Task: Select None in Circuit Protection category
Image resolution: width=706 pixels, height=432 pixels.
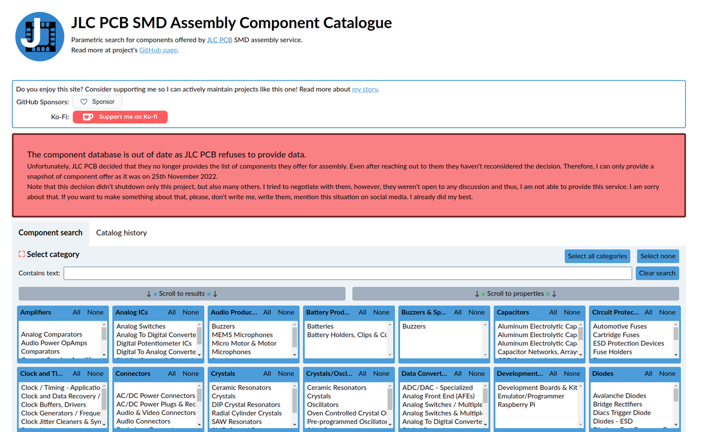Action: tap(667, 313)
